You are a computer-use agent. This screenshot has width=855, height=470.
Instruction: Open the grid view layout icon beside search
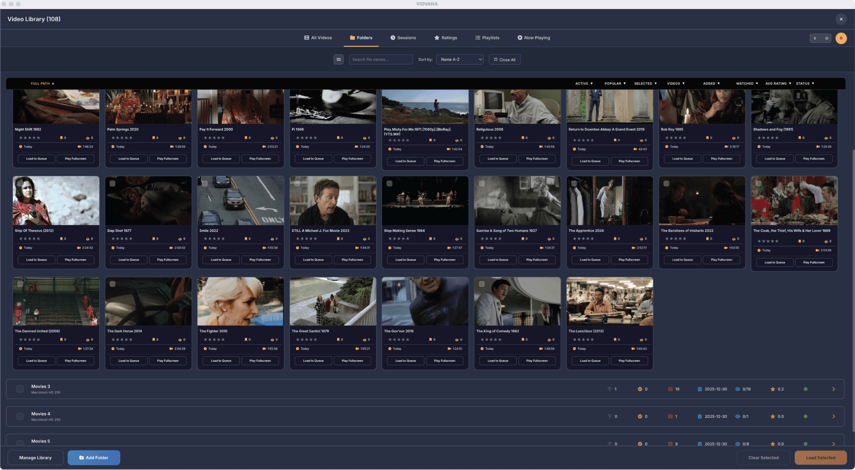339,59
